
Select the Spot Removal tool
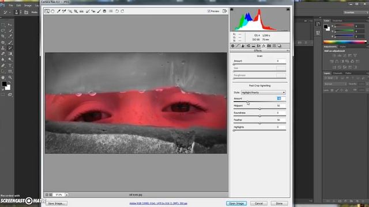pos(88,11)
